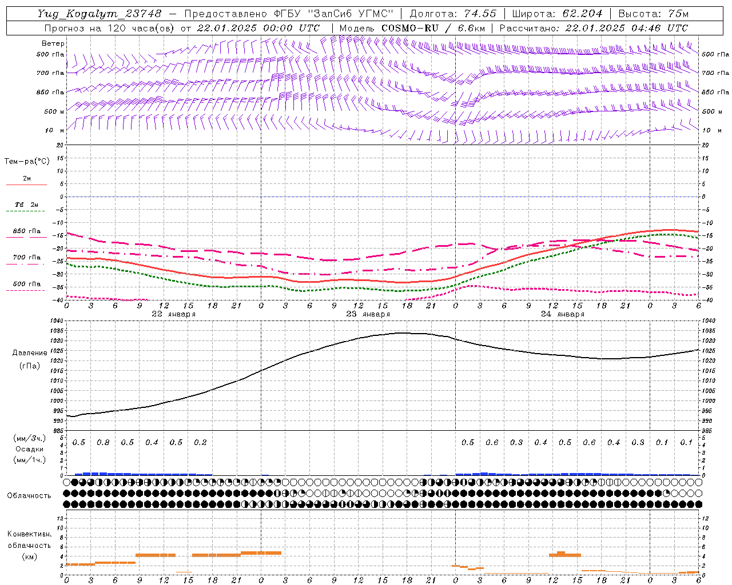Click the 23 января date label
Viewport: 732px width, 585px height.
tap(368, 314)
